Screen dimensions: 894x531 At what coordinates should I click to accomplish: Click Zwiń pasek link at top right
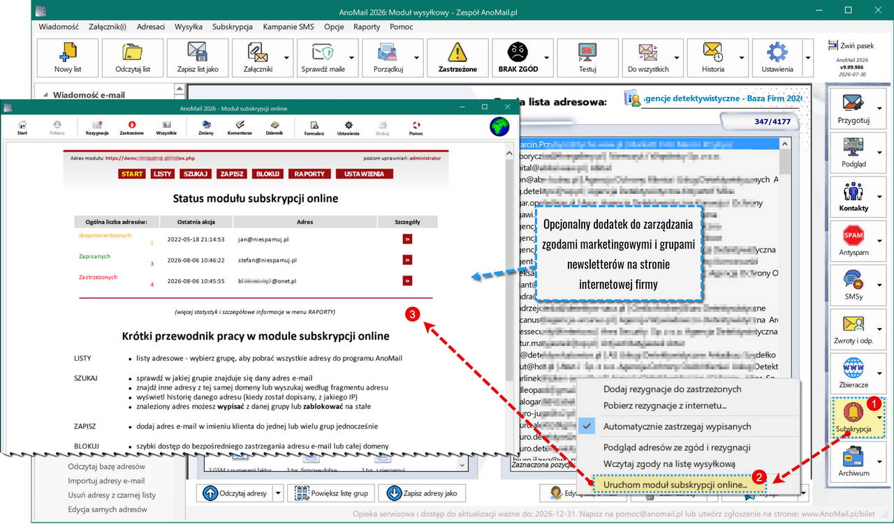click(x=850, y=45)
